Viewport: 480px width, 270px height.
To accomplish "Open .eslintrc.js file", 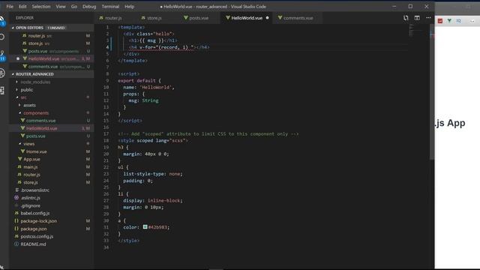I will tap(52, 198).
